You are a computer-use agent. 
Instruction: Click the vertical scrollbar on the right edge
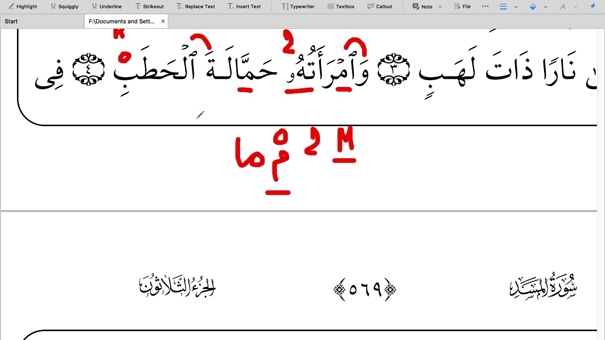pyautogui.click(x=601, y=184)
